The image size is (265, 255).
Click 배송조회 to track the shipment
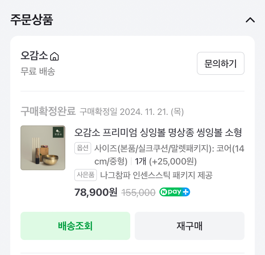pos(76,226)
